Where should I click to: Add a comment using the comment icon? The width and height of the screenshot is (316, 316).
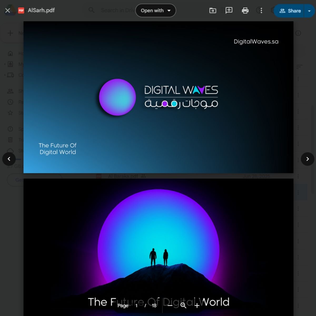click(x=229, y=10)
